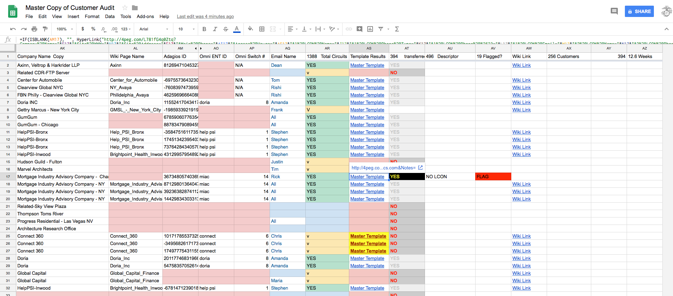Open the font size 10 dropdown
Screen dimensions: 673x296
pos(186,29)
